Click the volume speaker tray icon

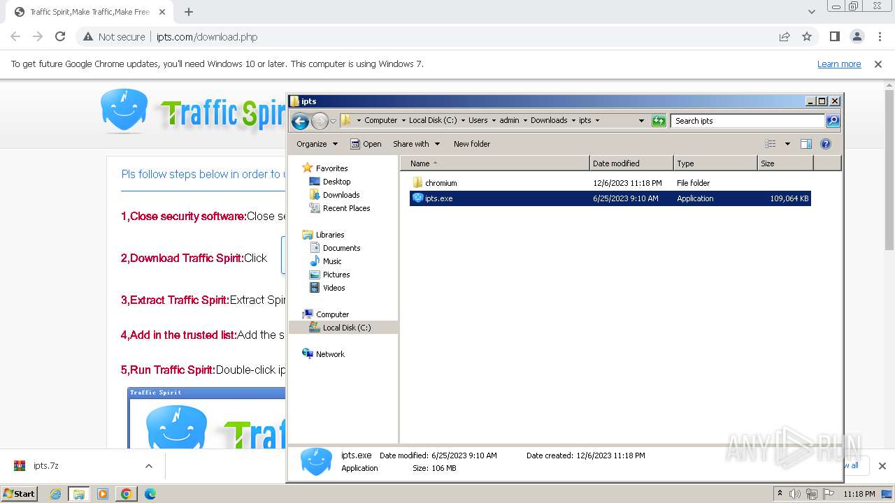coord(795,494)
